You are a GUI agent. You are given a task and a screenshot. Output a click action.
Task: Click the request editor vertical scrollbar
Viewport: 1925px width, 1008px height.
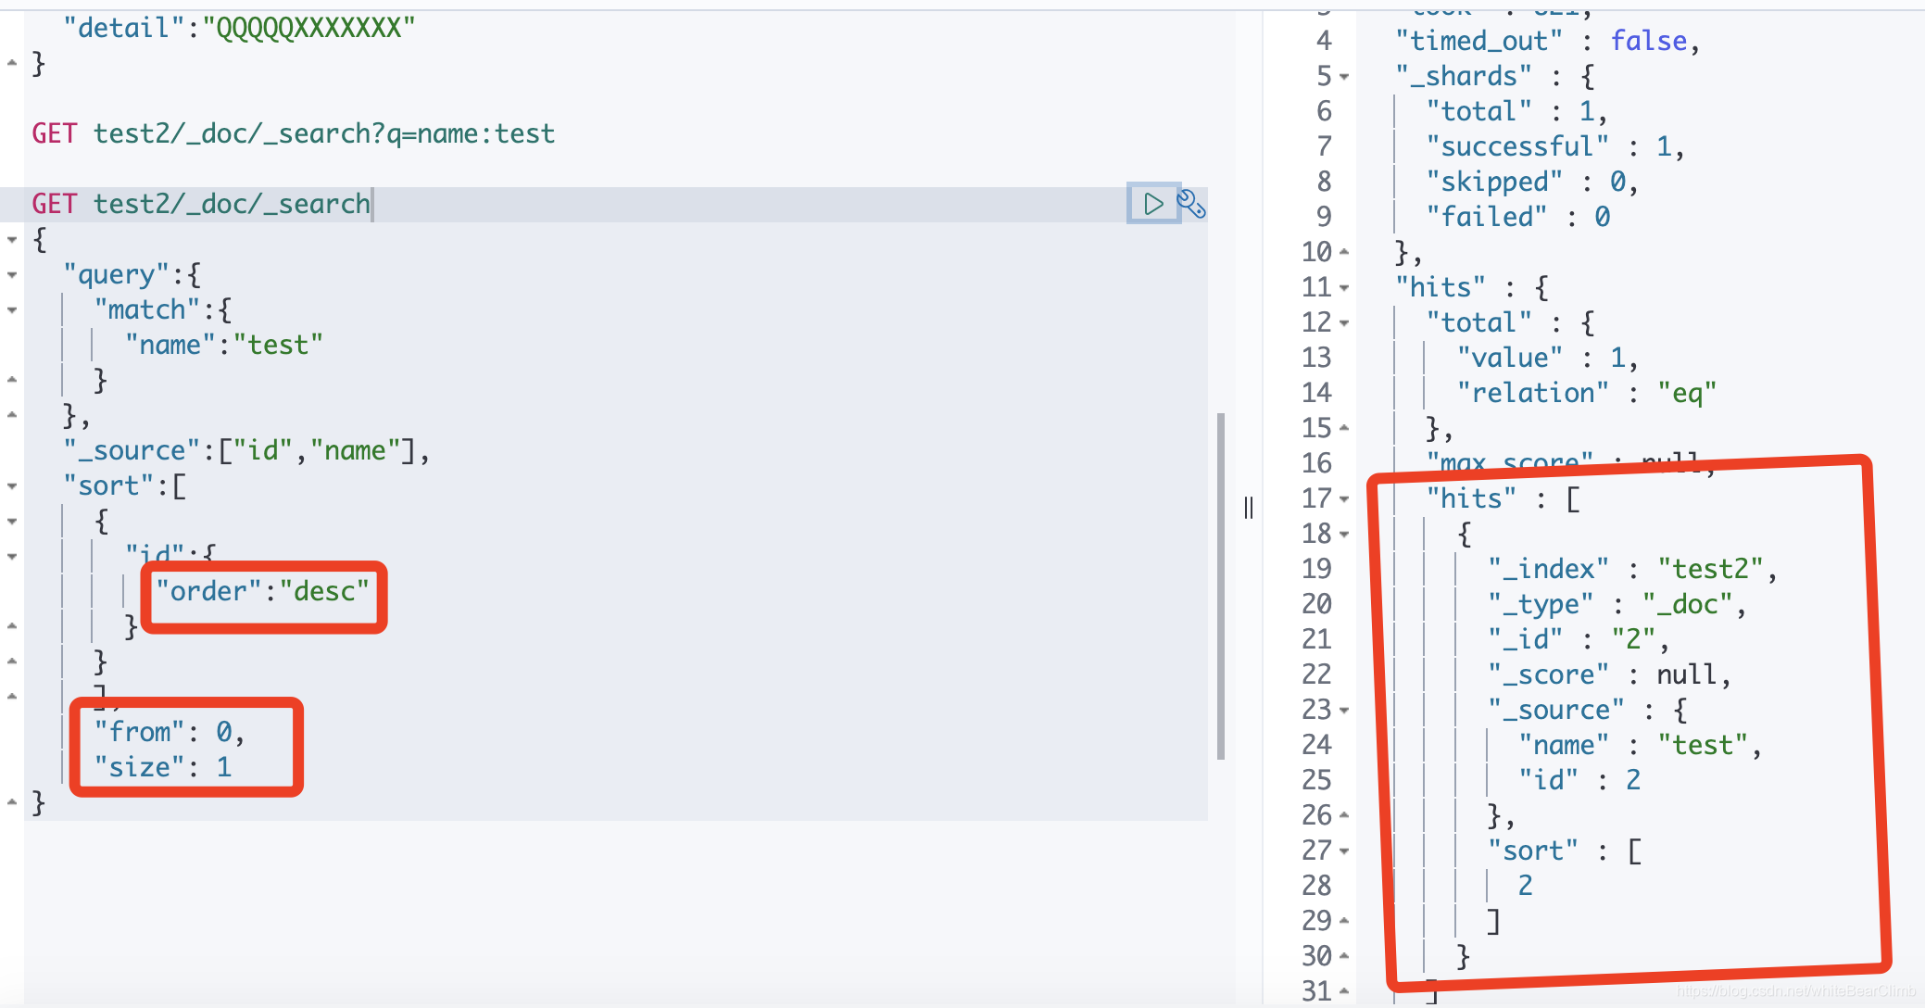pyautogui.click(x=1221, y=586)
